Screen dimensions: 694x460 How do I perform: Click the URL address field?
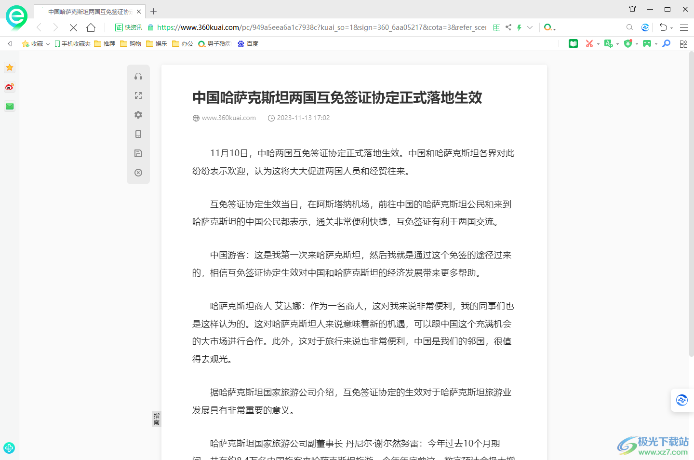point(322,27)
